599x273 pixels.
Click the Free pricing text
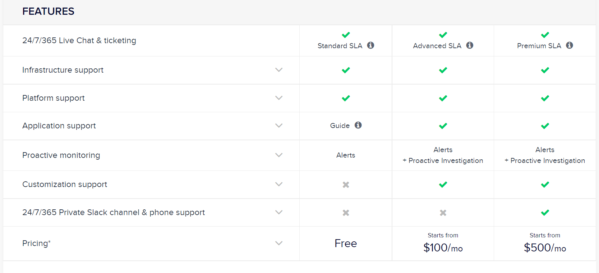(x=346, y=244)
